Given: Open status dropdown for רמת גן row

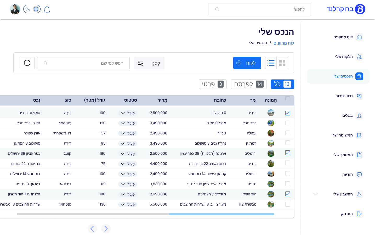Looking at the screenshot, I should [128, 144].
